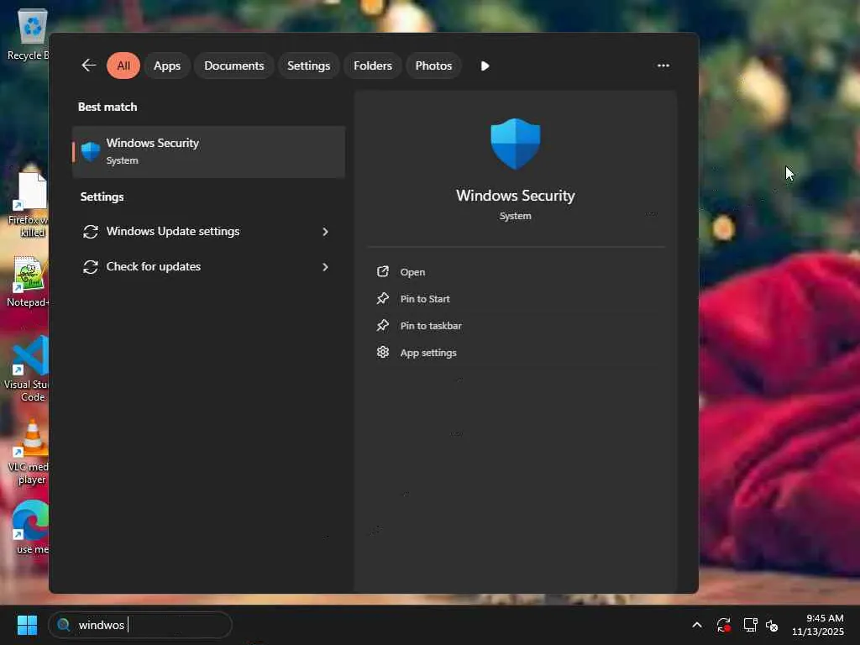Select Windows Security best match result

click(x=208, y=152)
